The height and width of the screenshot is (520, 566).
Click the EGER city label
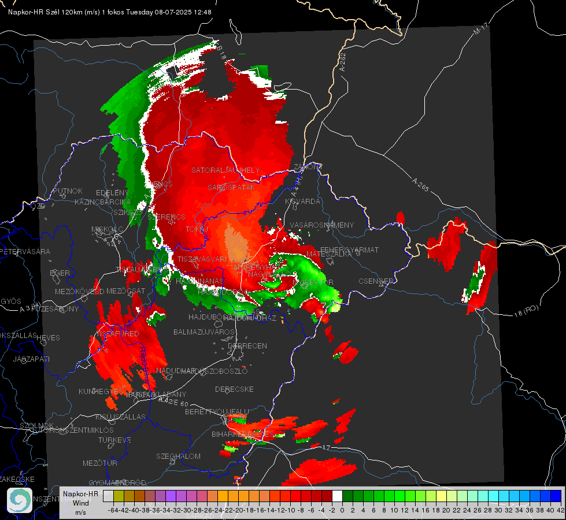pyautogui.click(x=60, y=273)
